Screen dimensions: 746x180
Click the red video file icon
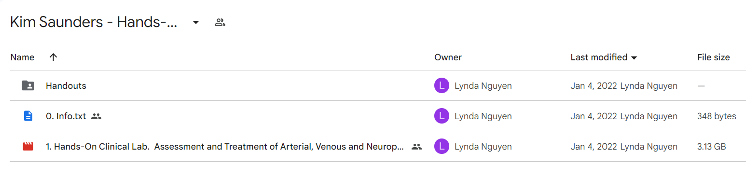[28, 147]
